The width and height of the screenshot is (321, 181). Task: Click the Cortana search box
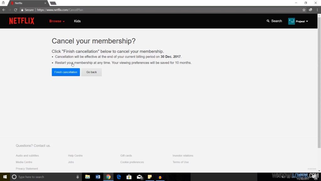pos(46,177)
